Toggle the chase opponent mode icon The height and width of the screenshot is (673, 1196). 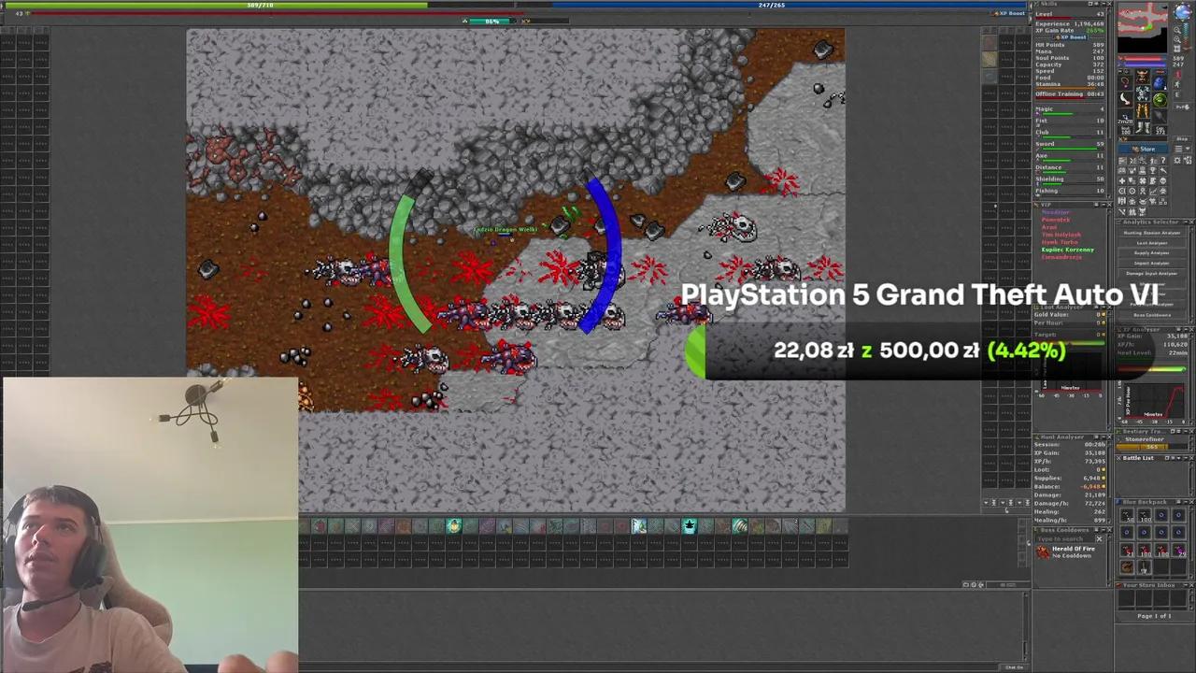(x=1179, y=84)
